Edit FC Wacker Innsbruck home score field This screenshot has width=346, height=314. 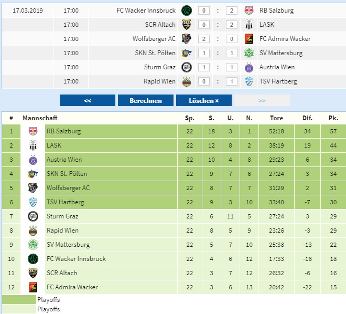click(x=204, y=11)
